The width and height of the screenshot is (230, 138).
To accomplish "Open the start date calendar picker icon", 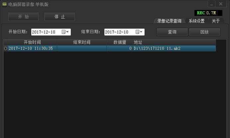I will point(63,32).
